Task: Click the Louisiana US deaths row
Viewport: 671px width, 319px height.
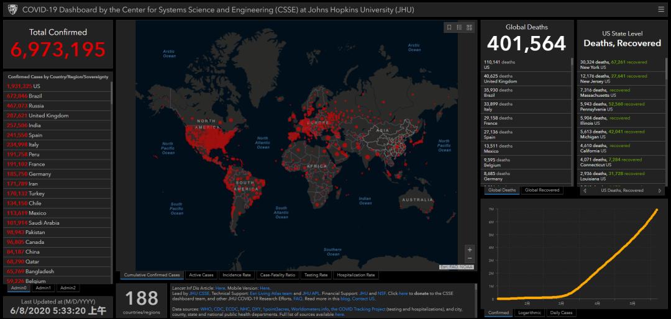Action: pyautogui.click(x=622, y=176)
